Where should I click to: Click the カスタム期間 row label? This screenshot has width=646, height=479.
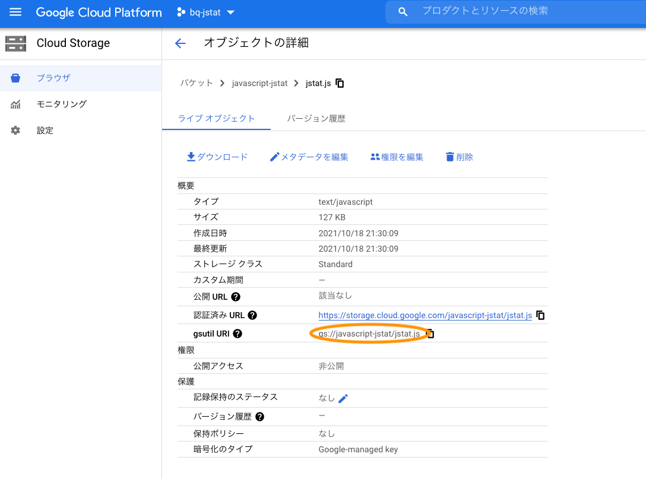pyautogui.click(x=218, y=280)
